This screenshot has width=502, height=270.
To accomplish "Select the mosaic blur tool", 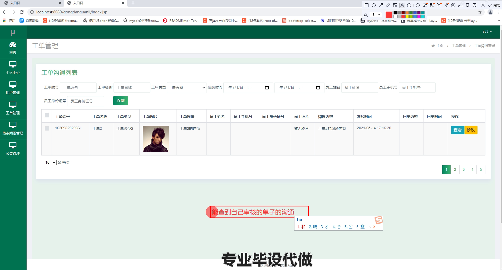I will 395,5.
